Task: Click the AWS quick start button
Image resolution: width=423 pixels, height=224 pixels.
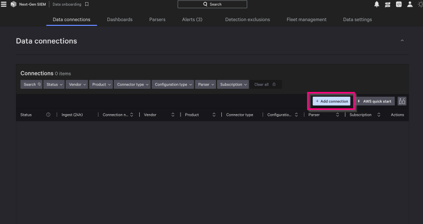Action: pos(375,101)
